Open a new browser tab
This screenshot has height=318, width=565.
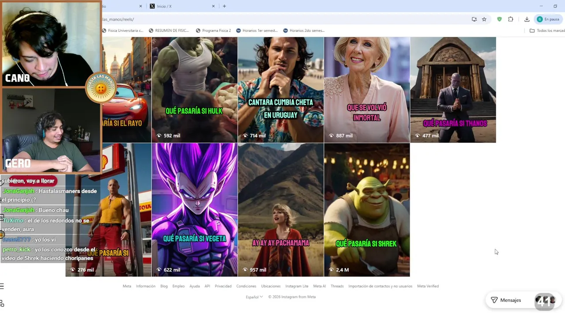[x=224, y=6]
